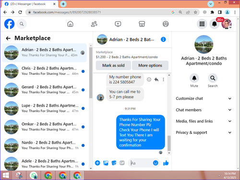Toggle conversation information blue i icon
The image size is (240, 180).
click(x=163, y=39)
